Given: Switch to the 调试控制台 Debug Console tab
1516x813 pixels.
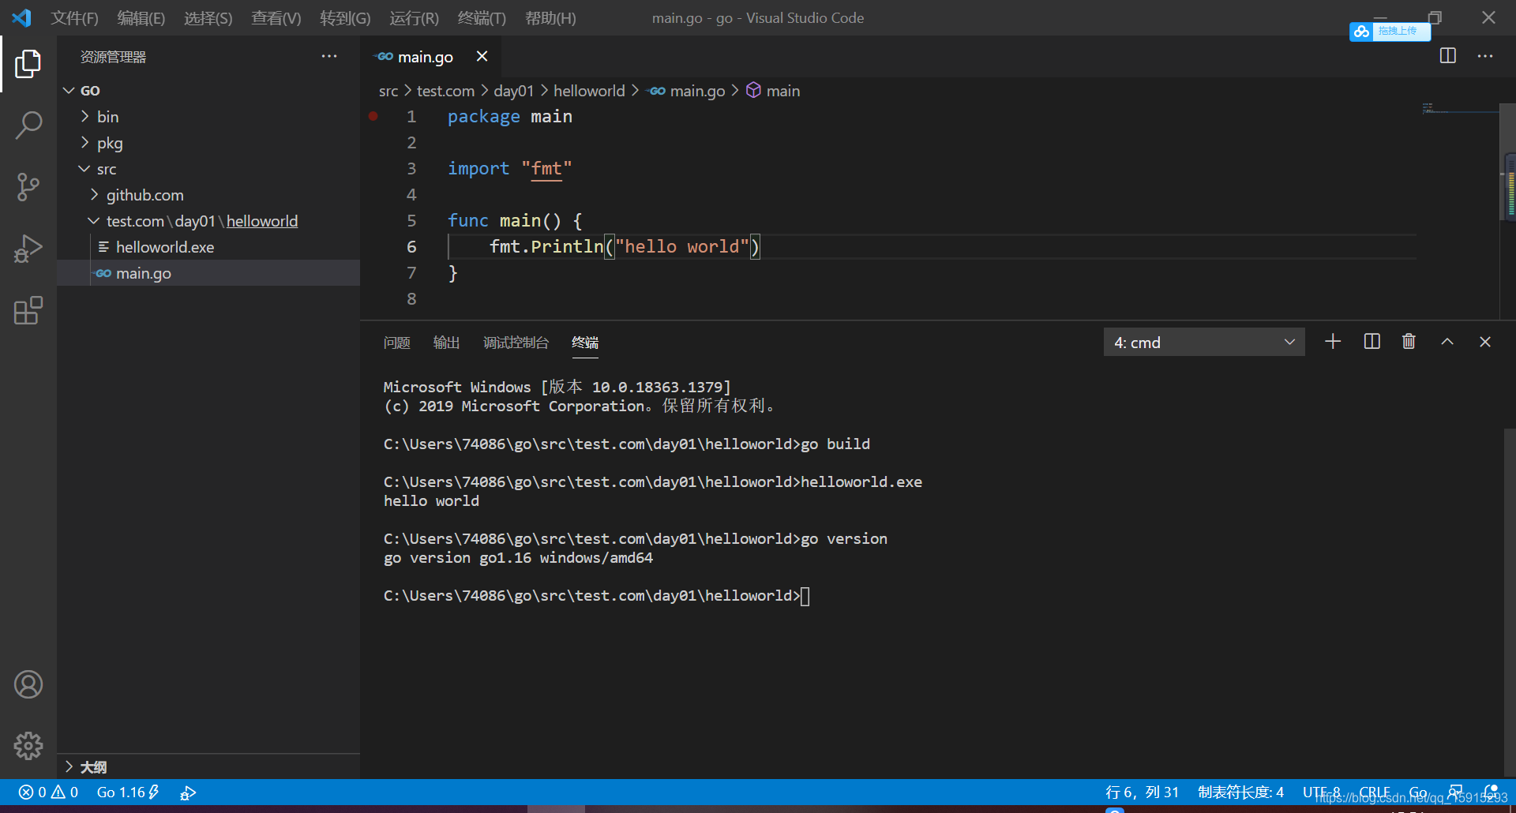Looking at the screenshot, I should pos(516,343).
